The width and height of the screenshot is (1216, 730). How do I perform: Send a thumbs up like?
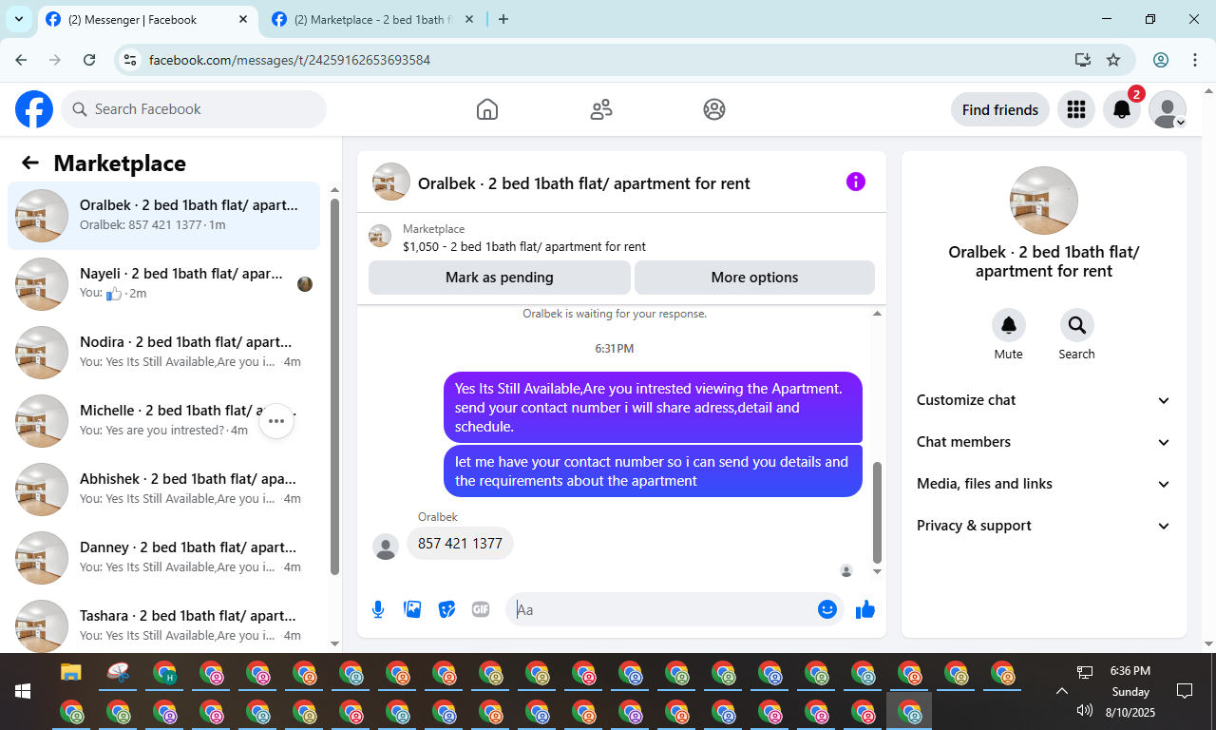pyautogui.click(x=864, y=609)
